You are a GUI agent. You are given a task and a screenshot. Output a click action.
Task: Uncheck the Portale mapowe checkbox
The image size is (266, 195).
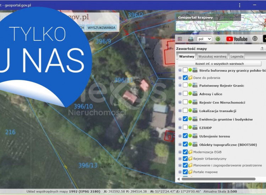point(185,172)
